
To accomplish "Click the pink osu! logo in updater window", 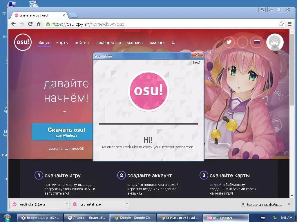I will 148,91.
